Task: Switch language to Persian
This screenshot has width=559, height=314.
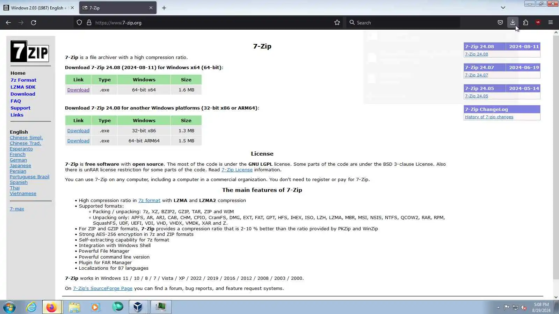Action: click(18, 171)
